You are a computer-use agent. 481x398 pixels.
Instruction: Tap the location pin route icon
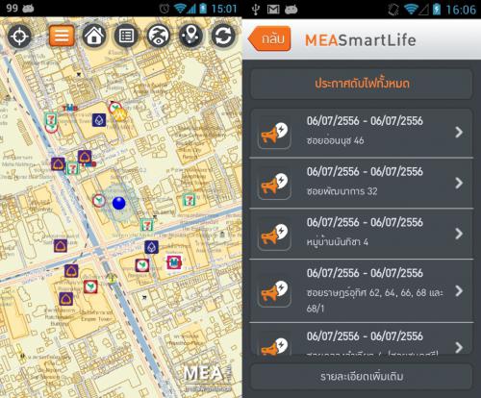coord(190,36)
